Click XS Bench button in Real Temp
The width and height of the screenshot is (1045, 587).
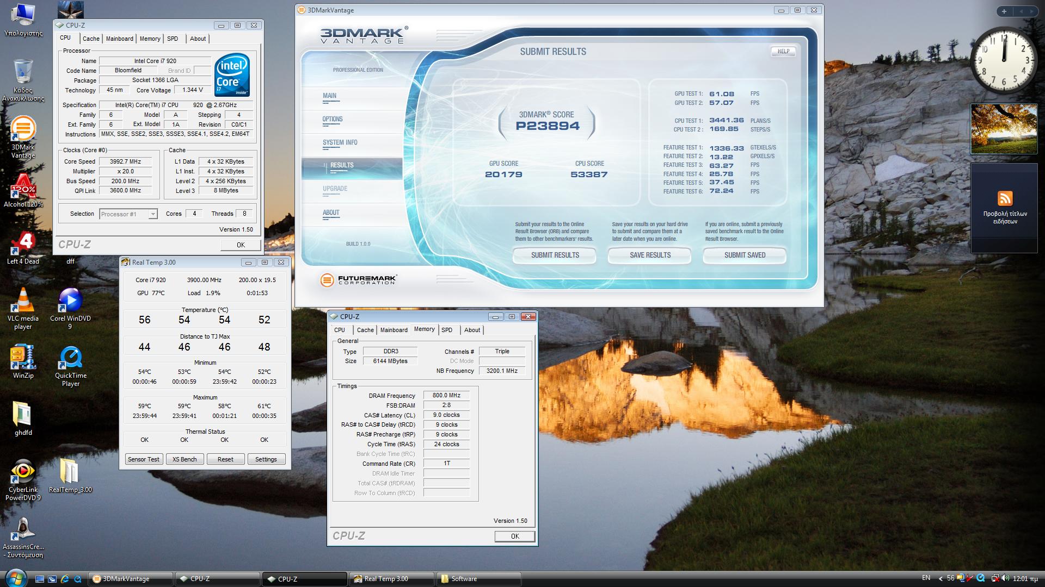[x=185, y=459]
